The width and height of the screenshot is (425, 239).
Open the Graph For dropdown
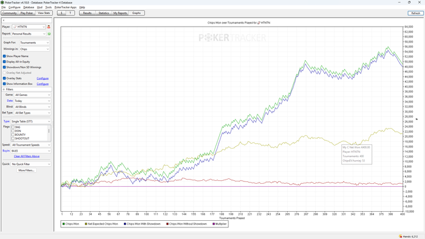[x=35, y=42]
